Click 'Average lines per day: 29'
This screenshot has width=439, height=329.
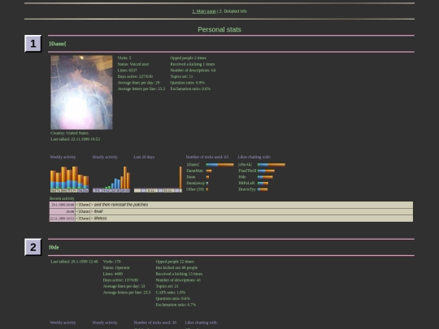pos(138,83)
